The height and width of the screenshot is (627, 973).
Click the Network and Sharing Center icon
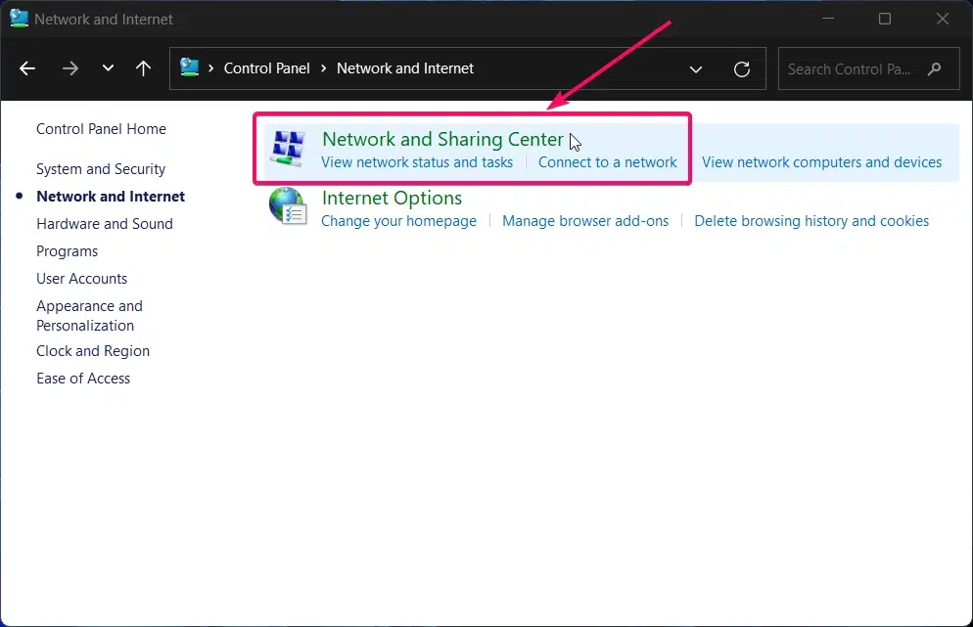coord(288,149)
